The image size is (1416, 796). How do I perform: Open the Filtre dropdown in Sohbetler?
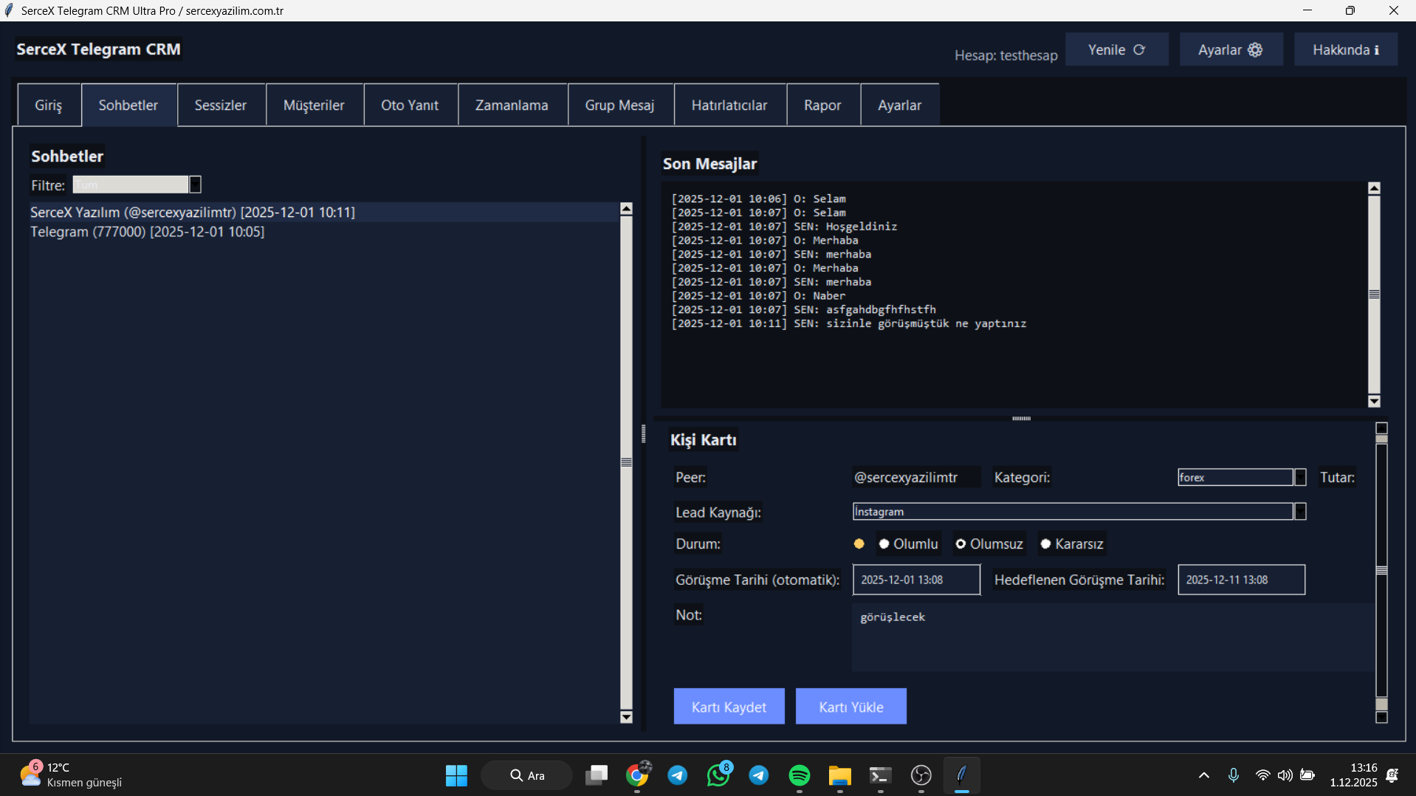pos(195,185)
